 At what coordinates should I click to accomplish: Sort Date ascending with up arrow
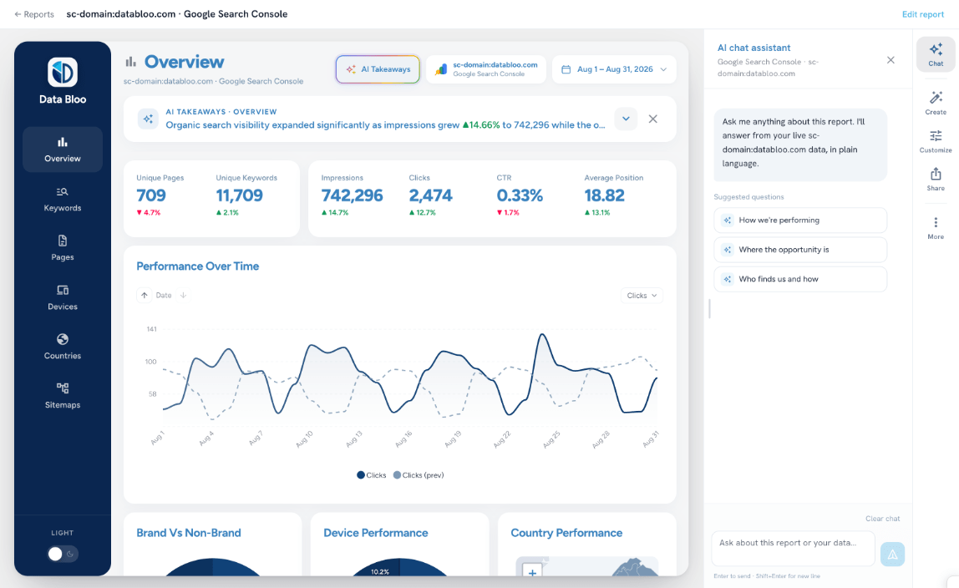[x=145, y=295]
